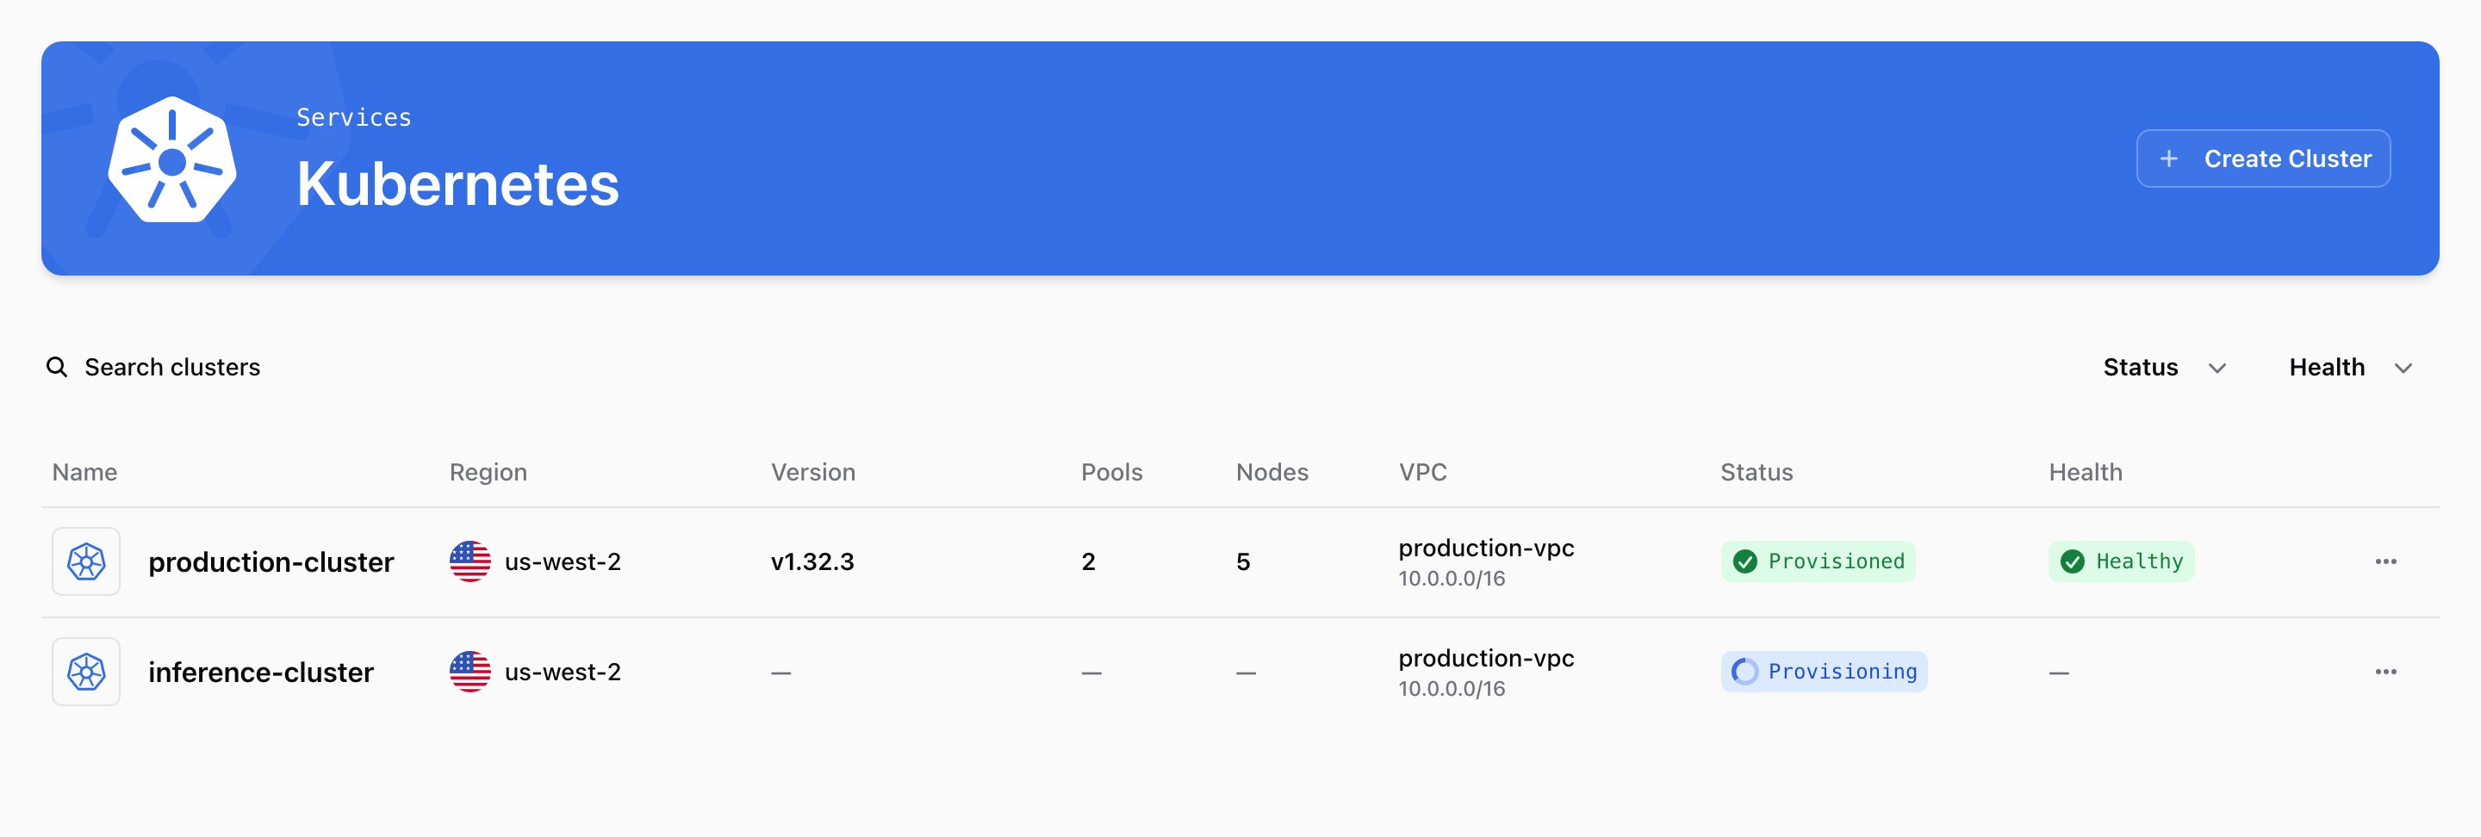Open the more options menu for production-cluster
The height and width of the screenshot is (837, 2481).
pos(2385,561)
